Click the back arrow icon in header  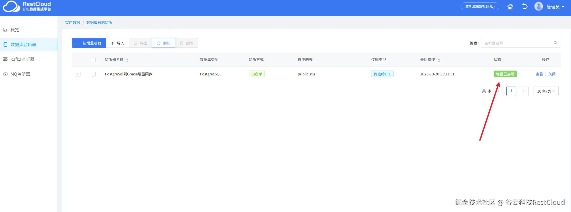(525, 6)
